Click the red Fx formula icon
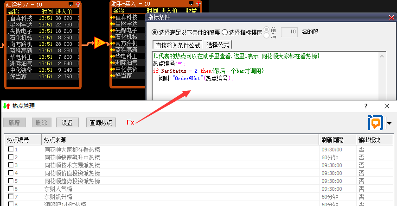This screenshot has height=206, width=397. pyautogui.click(x=130, y=123)
